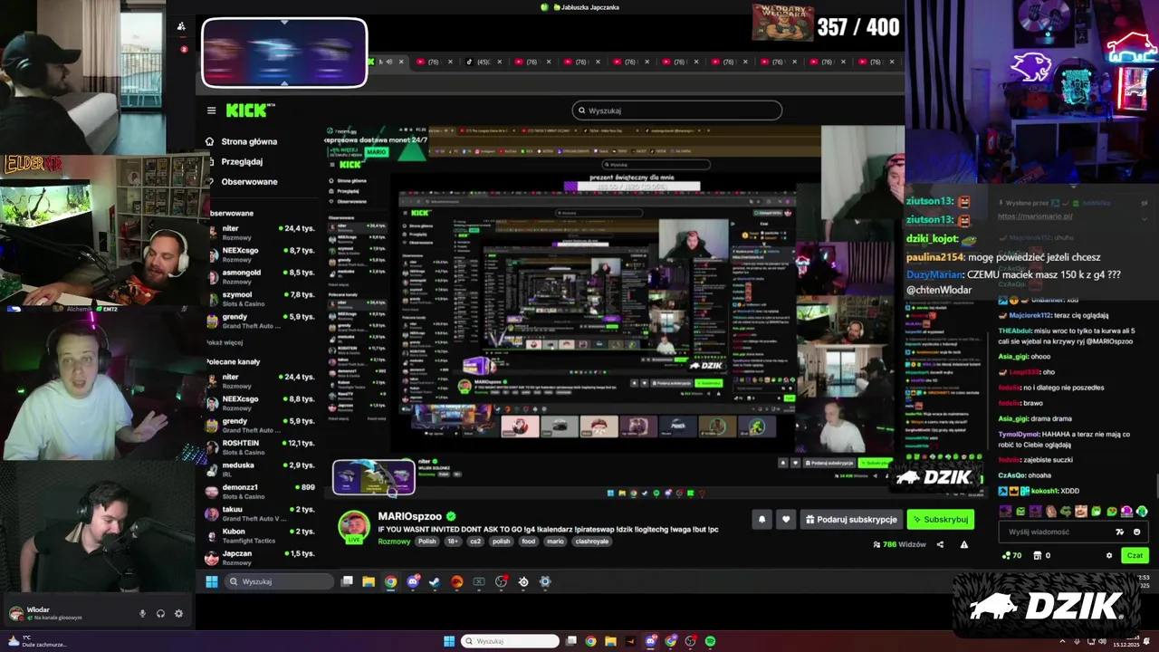
Task: Select the 18+ stream tag
Action: [x=453, y=542]
